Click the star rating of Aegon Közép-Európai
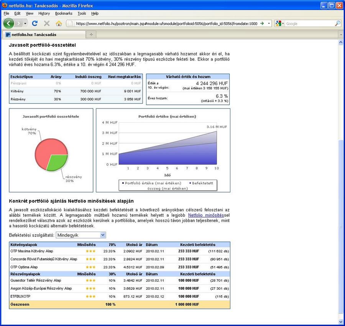 90,289
